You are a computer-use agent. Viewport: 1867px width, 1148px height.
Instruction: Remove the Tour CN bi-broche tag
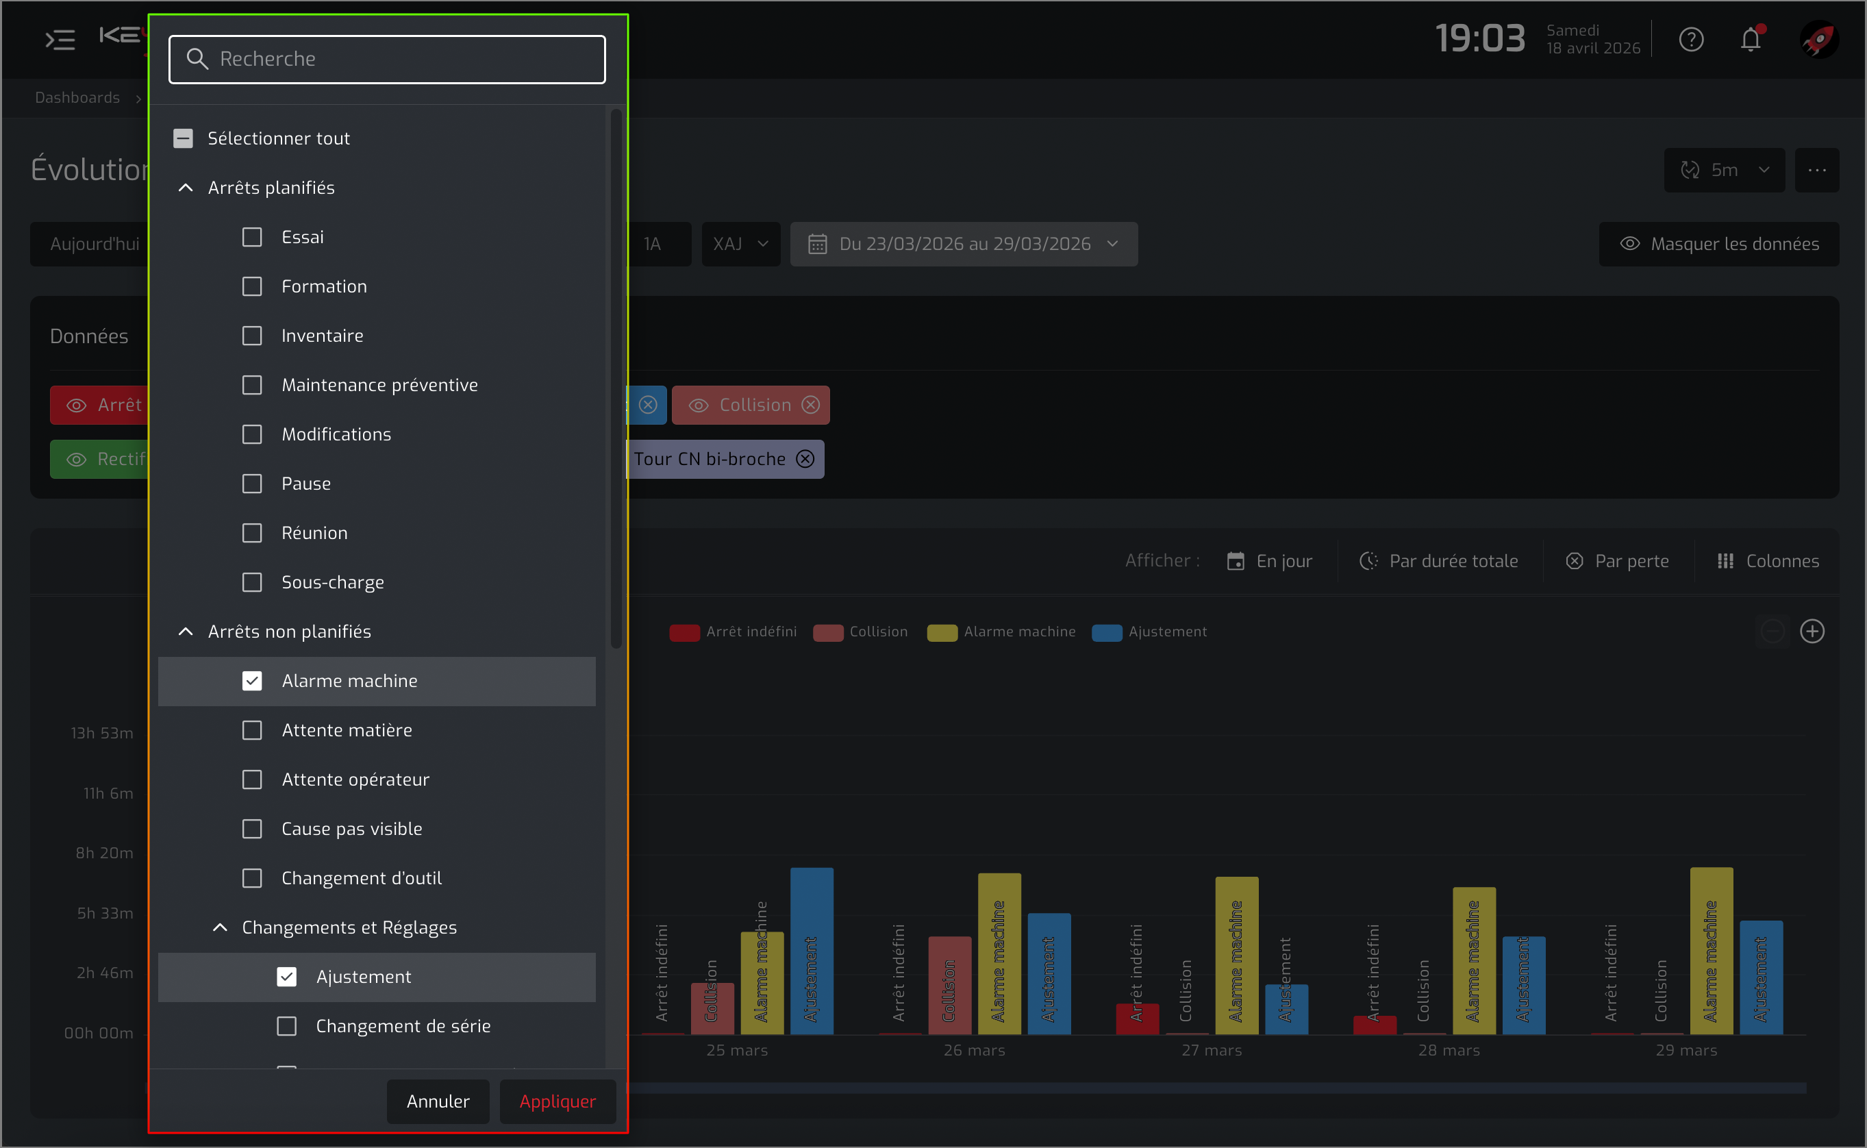pyautogui.click(x=805, y=459)
